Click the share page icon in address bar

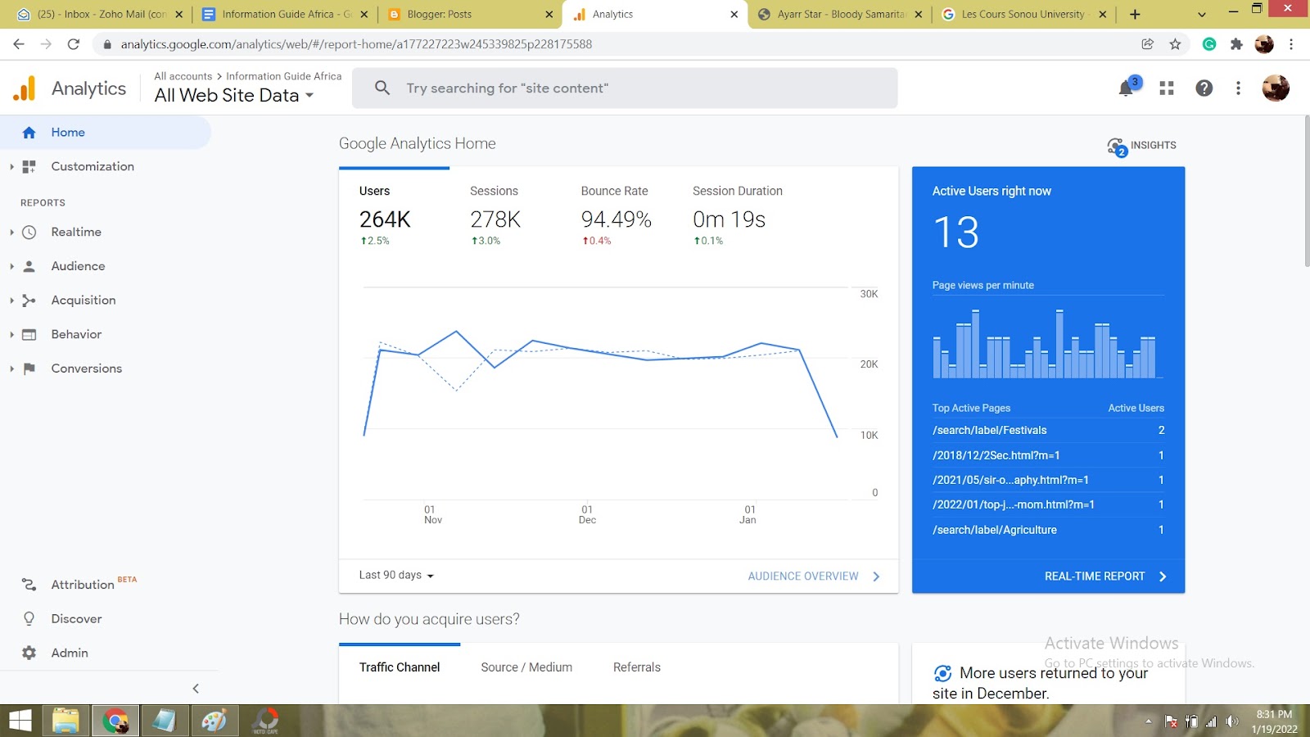click(1148, 44)
